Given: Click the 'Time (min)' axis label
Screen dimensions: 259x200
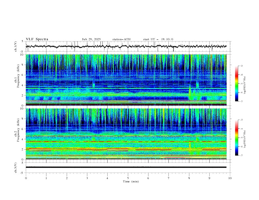Looking at the screenshot, I should point(131,181).
